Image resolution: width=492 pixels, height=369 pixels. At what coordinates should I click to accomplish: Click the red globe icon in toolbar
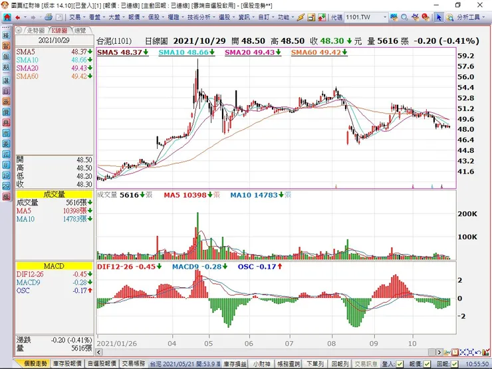point(426,17)
